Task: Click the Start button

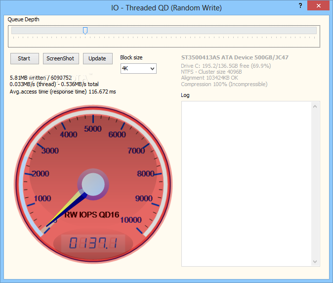Action: coord(25,58)
